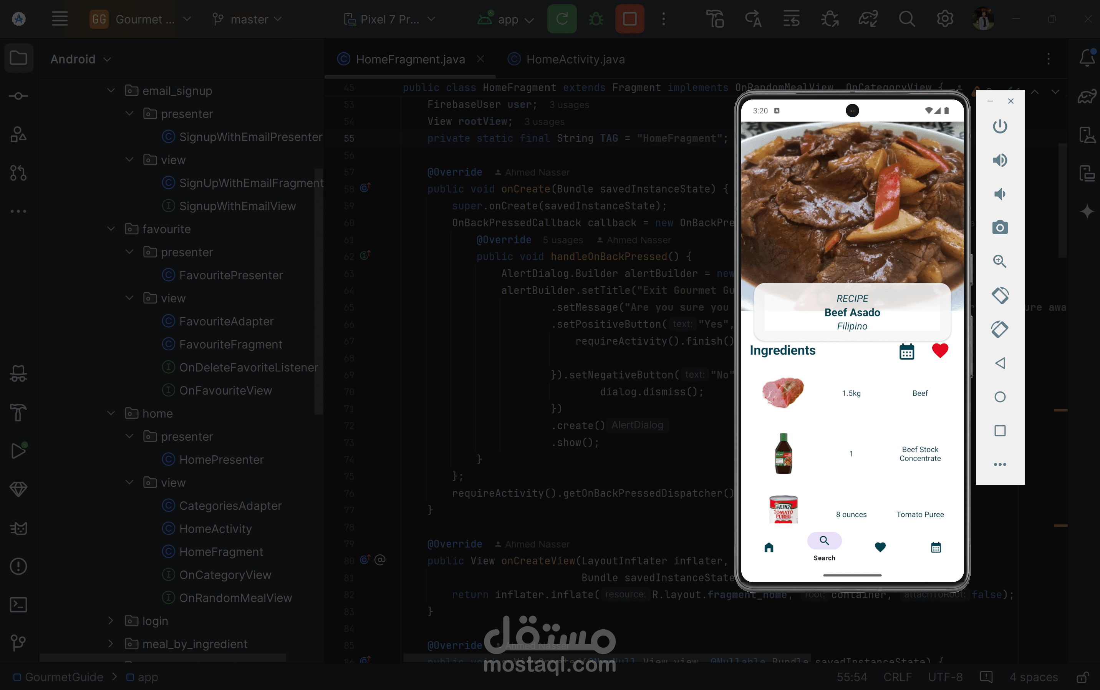Click the CRLF line separator widget

897,677
